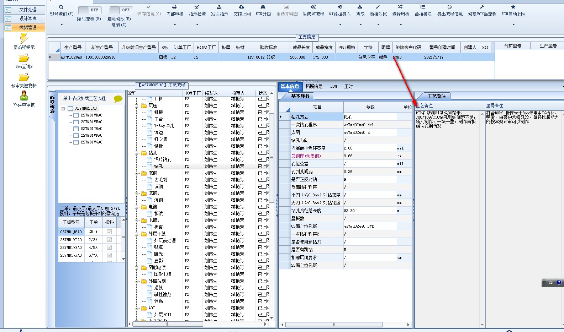Select 钻孔路径总长度 parameter row
The image size is (564, 332).
[x=346, y=211]
